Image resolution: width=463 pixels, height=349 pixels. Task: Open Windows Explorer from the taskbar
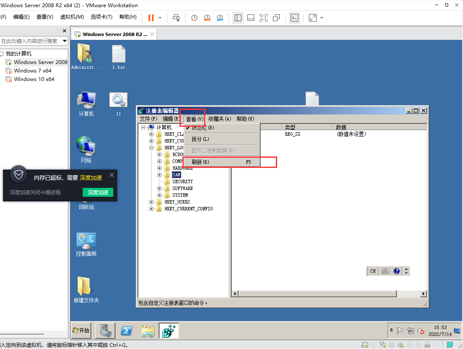pos(148,331)
